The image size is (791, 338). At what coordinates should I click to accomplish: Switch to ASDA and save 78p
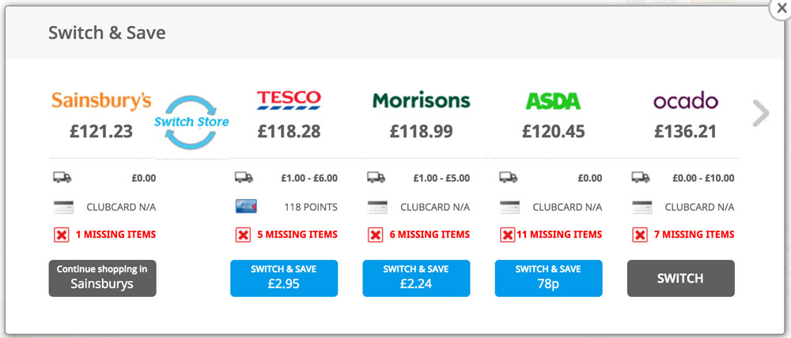tap(548, 278)
